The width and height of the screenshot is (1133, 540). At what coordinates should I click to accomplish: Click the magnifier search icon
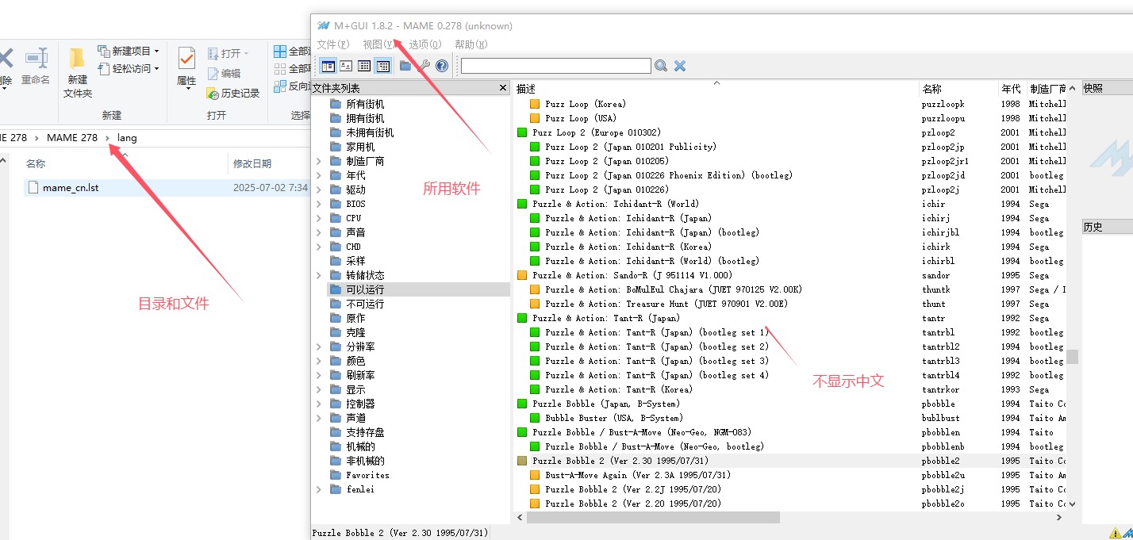[x=660, y=66]
